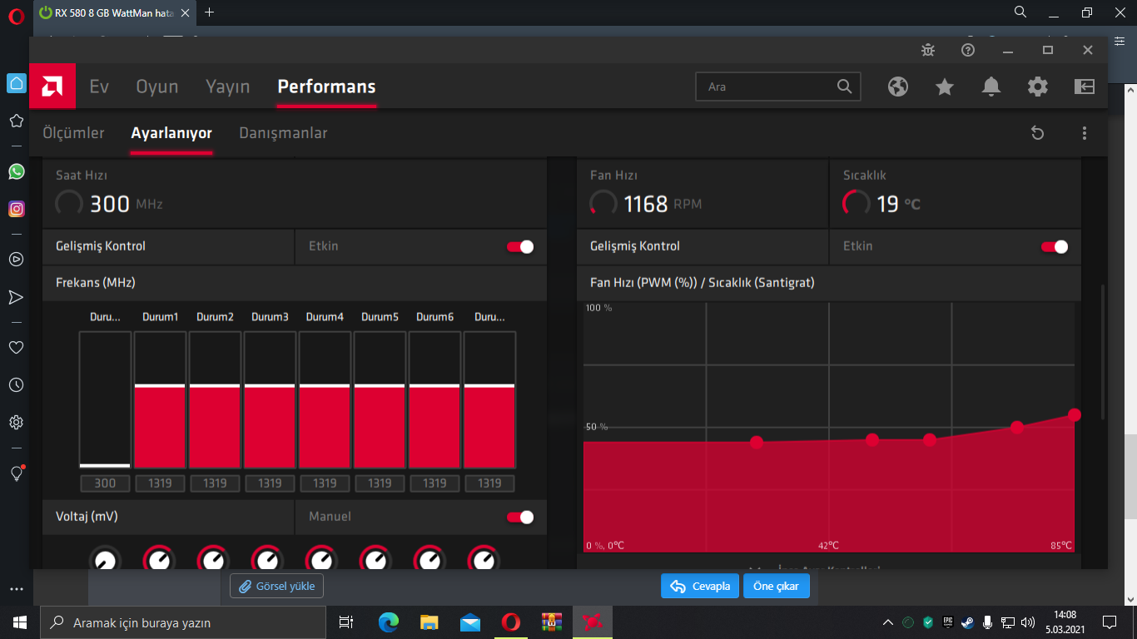Switch to the Ev tab

(99, 87)
